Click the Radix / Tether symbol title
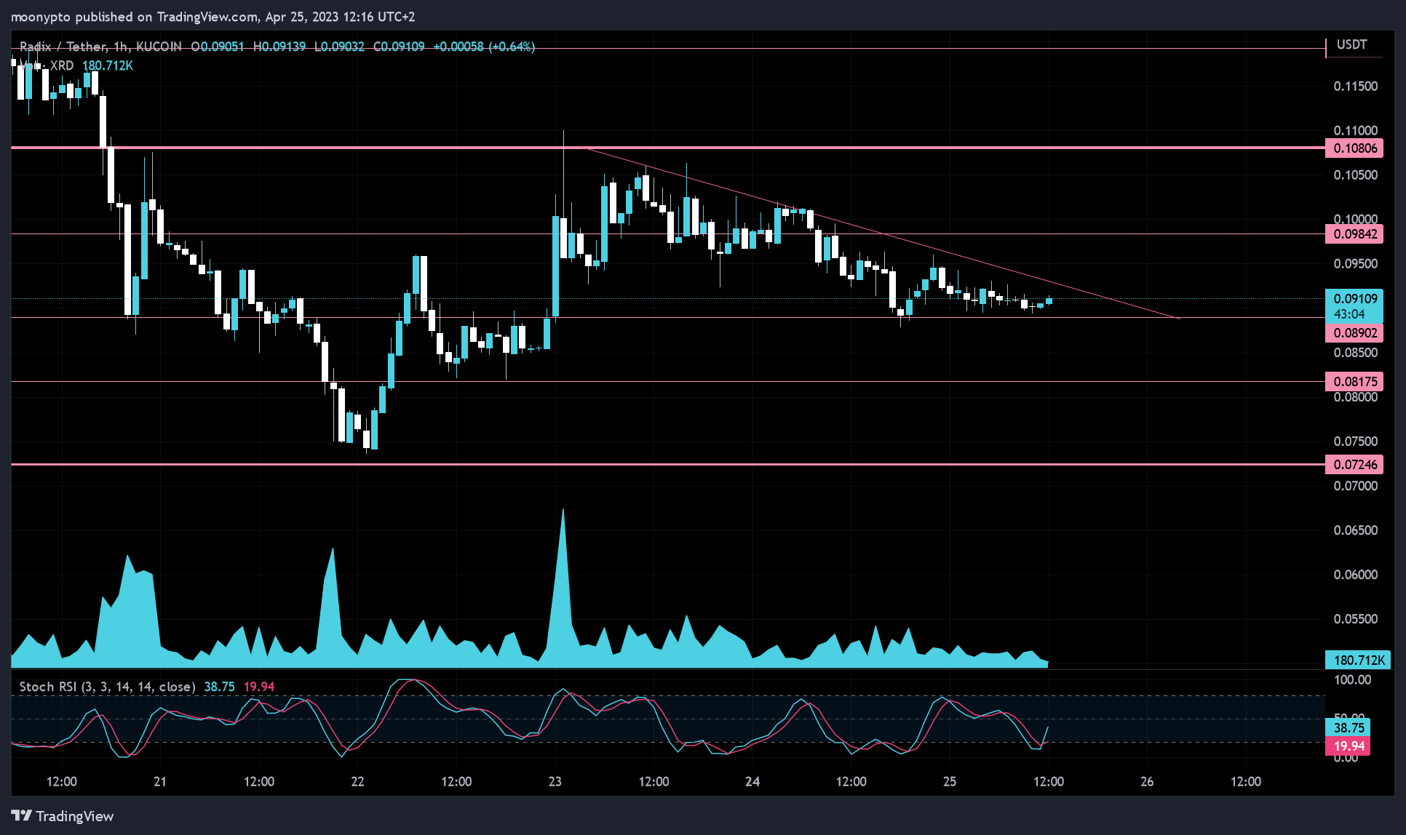This screenshot has height=835, width=1406. (100, 47)
